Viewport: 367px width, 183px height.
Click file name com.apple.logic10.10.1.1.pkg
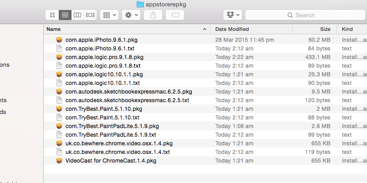point(104,74)
